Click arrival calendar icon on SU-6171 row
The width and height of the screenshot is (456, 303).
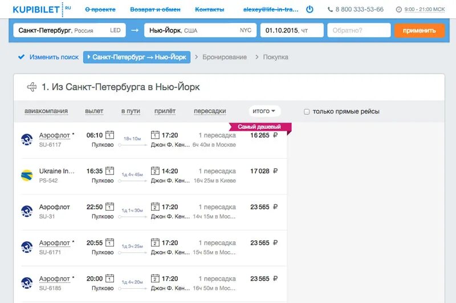(155, 243)
